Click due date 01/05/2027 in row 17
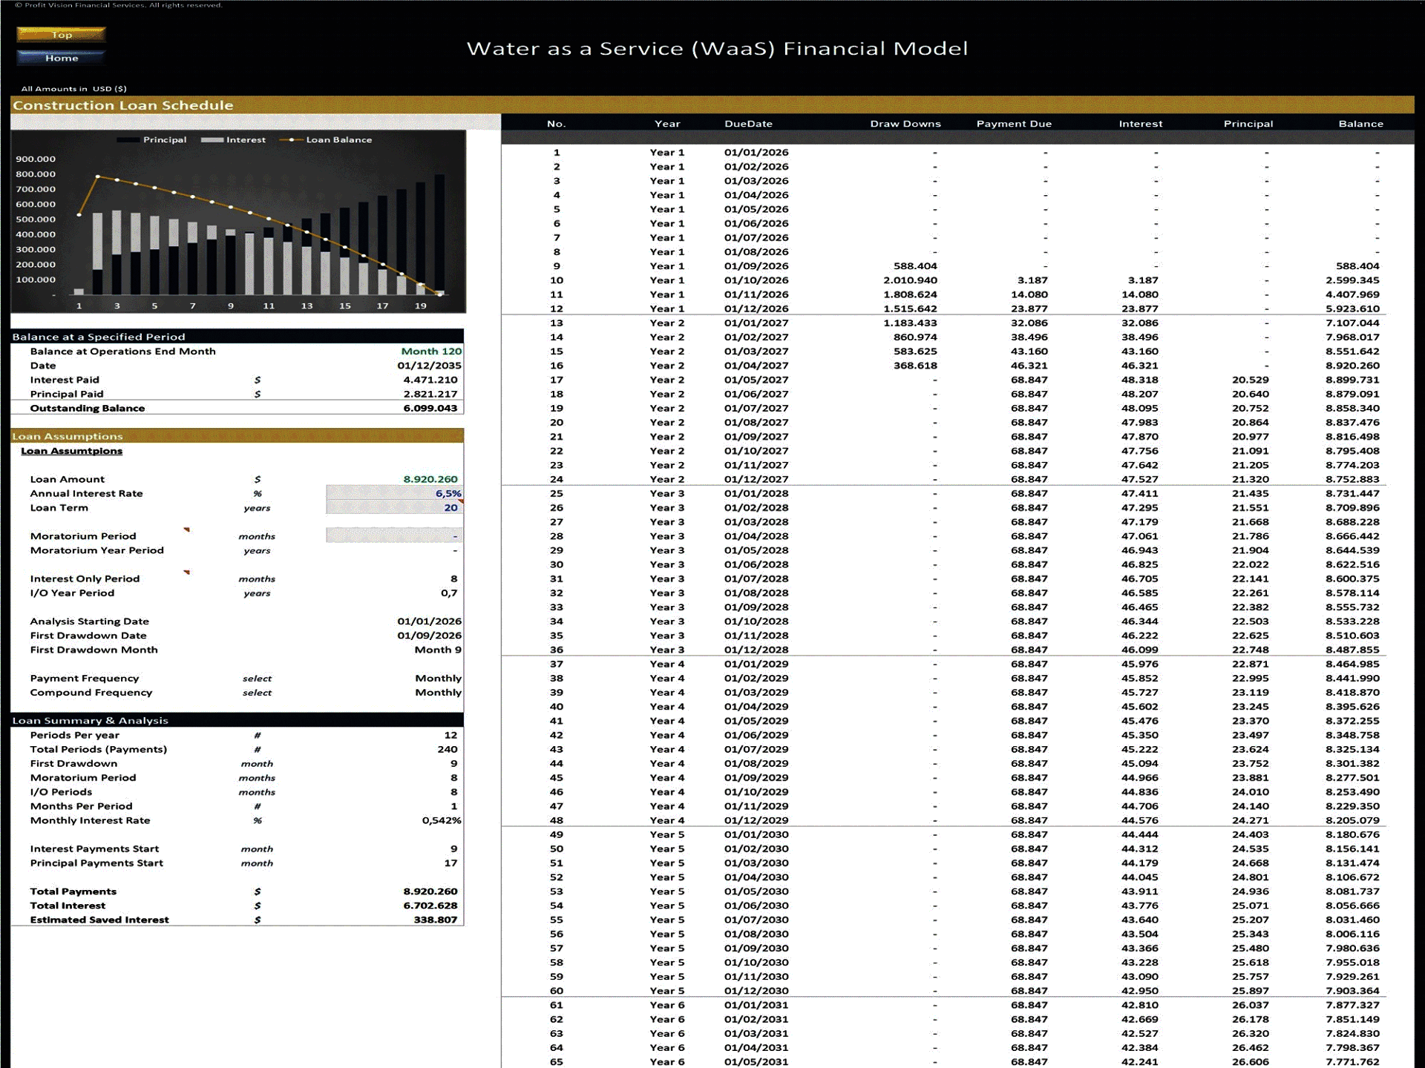 tap(756, 380)
